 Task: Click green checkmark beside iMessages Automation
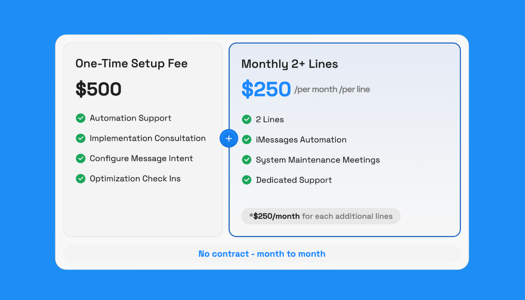pos(247,139)
